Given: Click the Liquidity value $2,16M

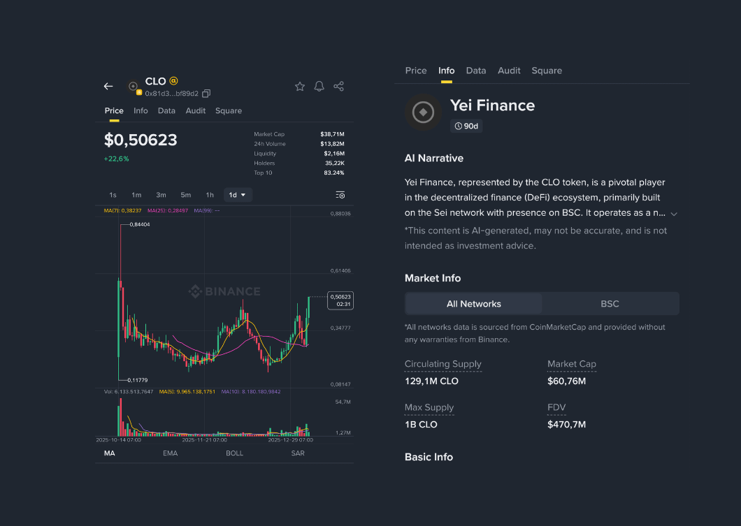Looking at the screenshot, I should click(334, 154).
